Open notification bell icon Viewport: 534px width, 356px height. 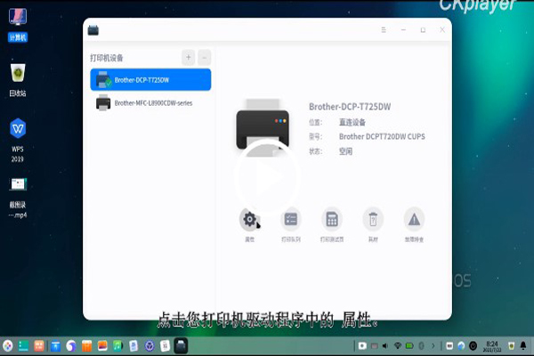(x=523, y=346)
